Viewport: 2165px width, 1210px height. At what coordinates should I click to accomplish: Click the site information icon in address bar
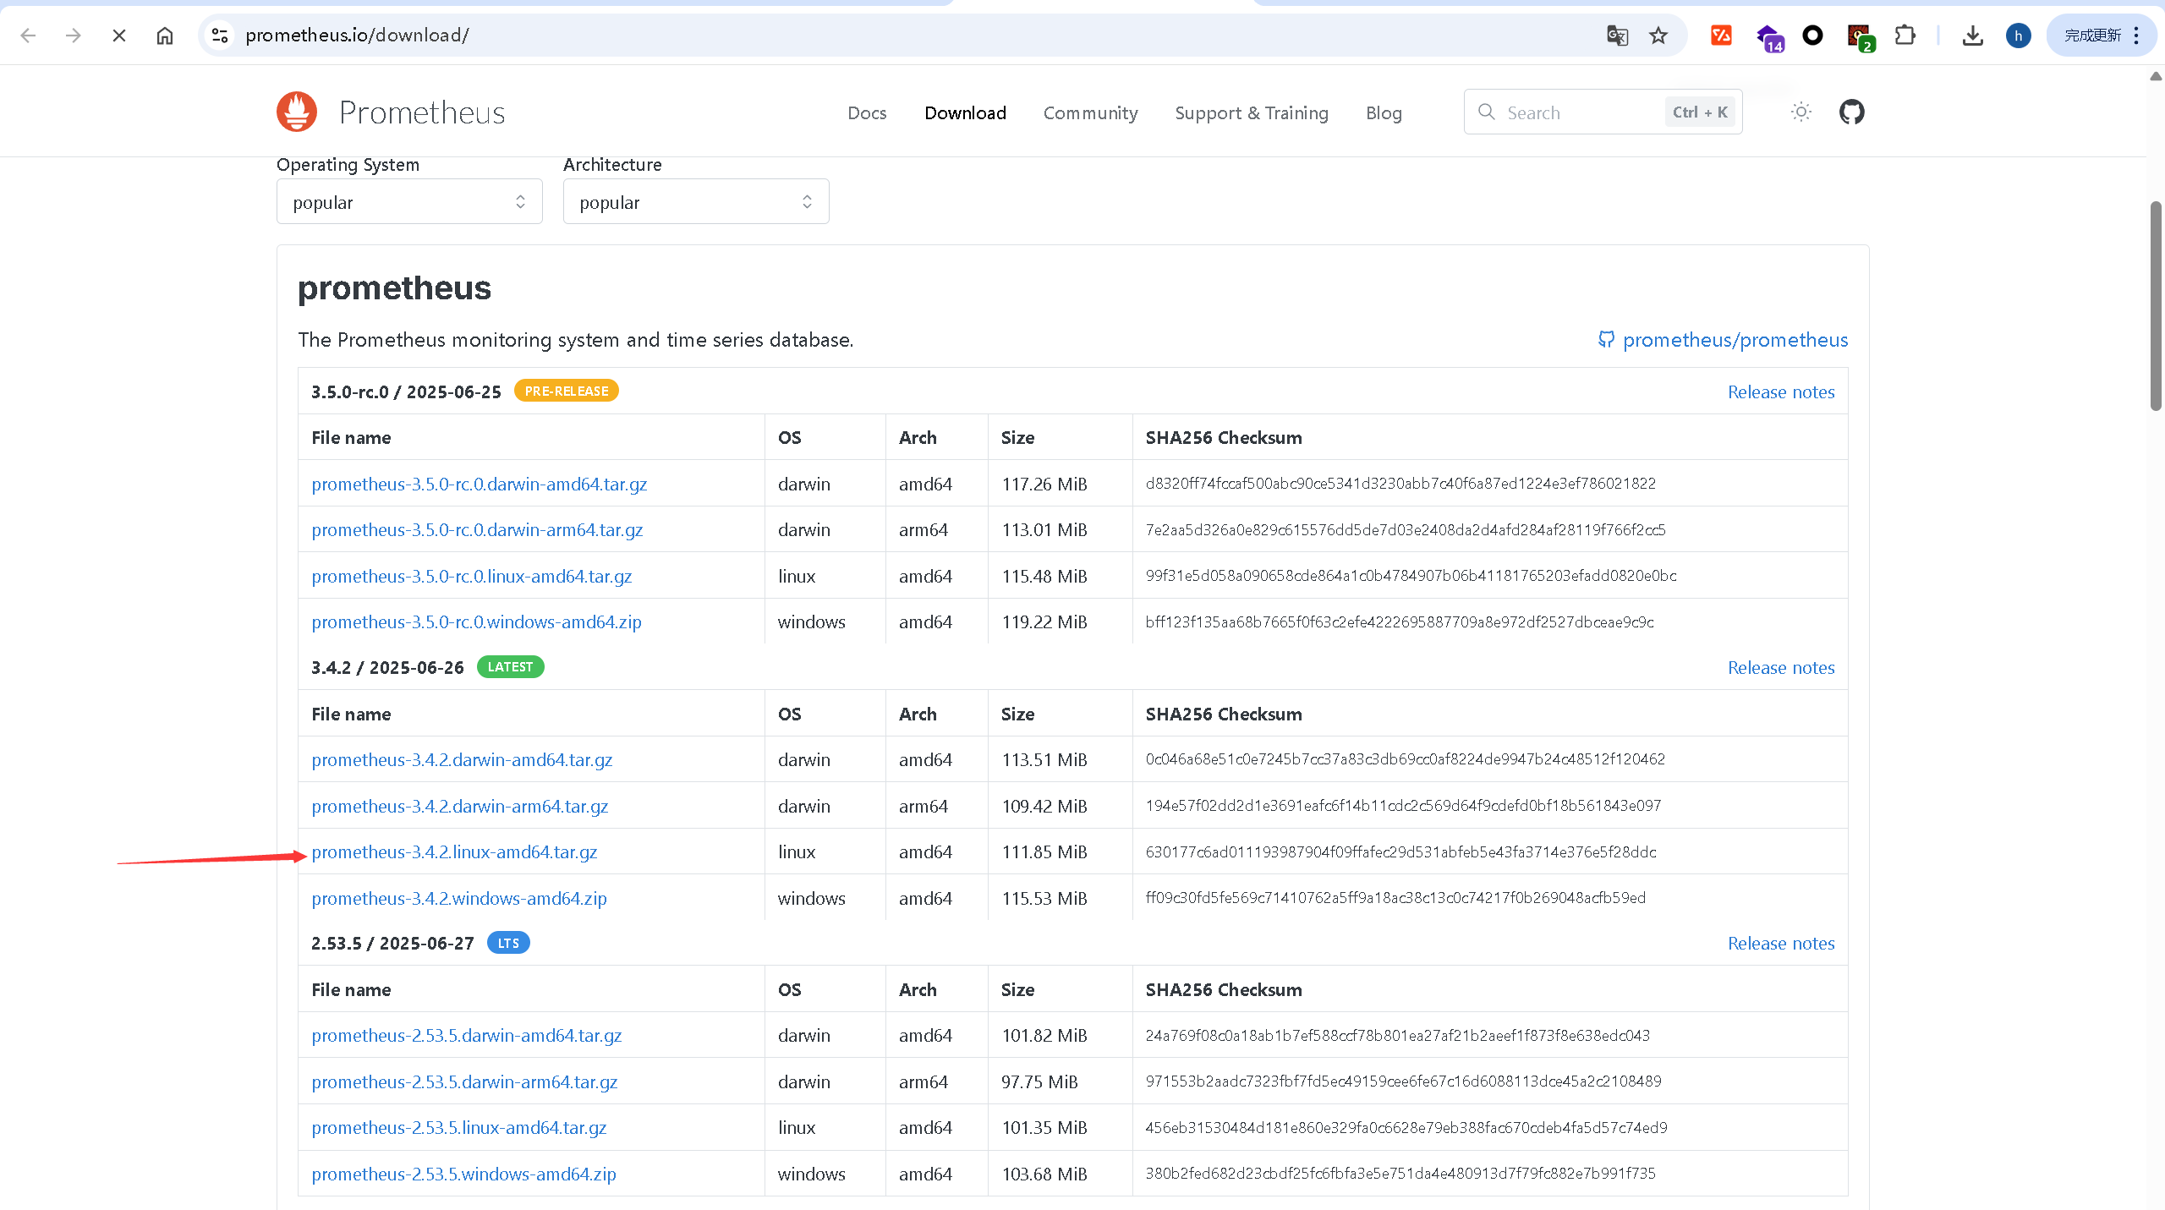220,36
